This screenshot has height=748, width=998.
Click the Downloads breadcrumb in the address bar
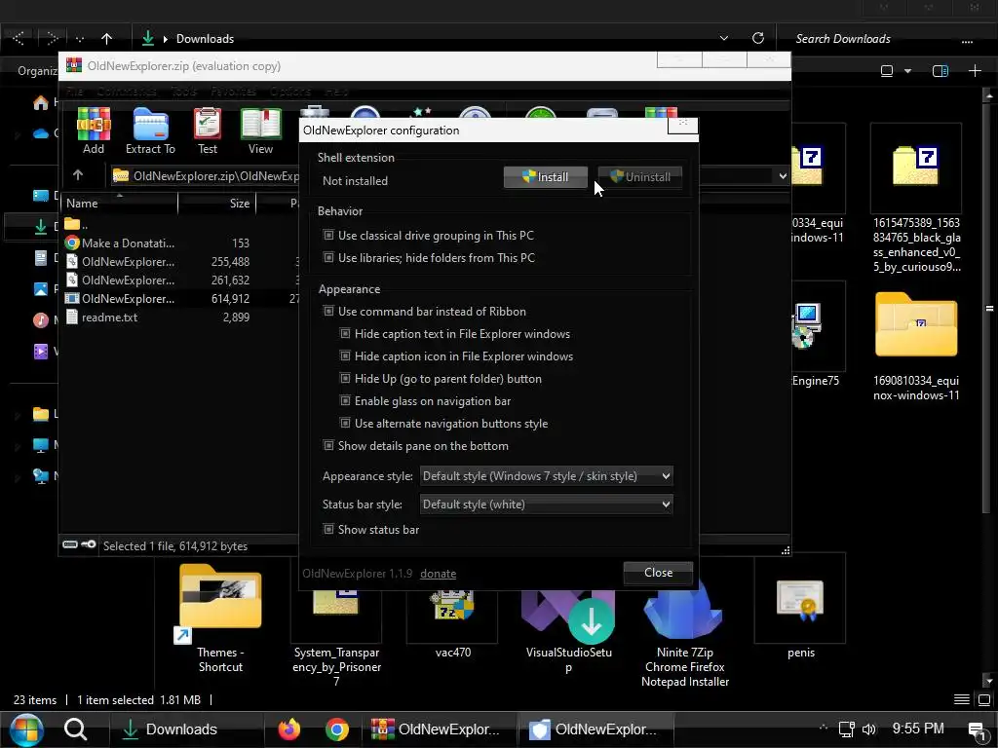pyautogui.click(x=205, y=39)
